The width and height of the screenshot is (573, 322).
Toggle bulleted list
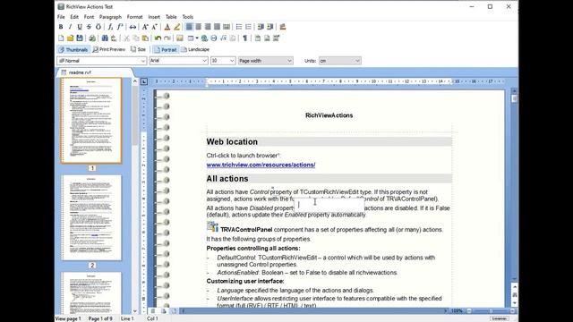coord(239,27)
